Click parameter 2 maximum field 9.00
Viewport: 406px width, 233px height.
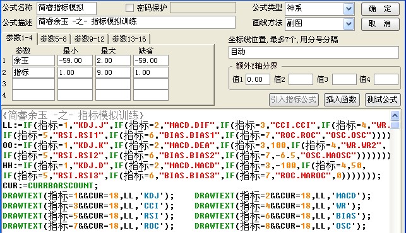[113, 72]
